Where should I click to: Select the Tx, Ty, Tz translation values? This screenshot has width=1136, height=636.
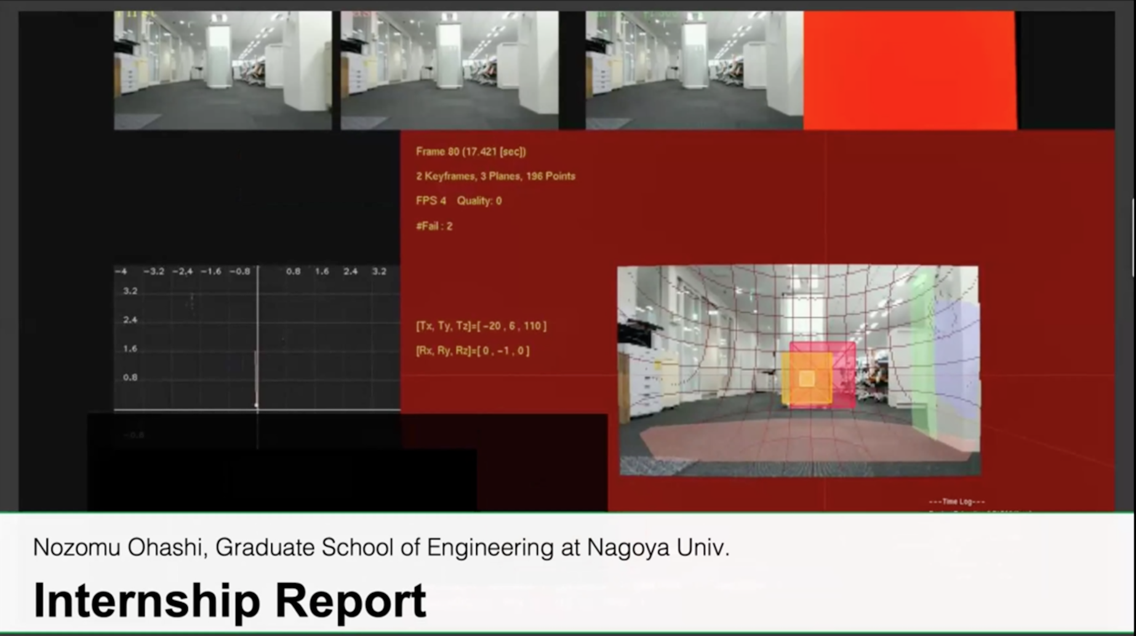(x=481, y=326)
